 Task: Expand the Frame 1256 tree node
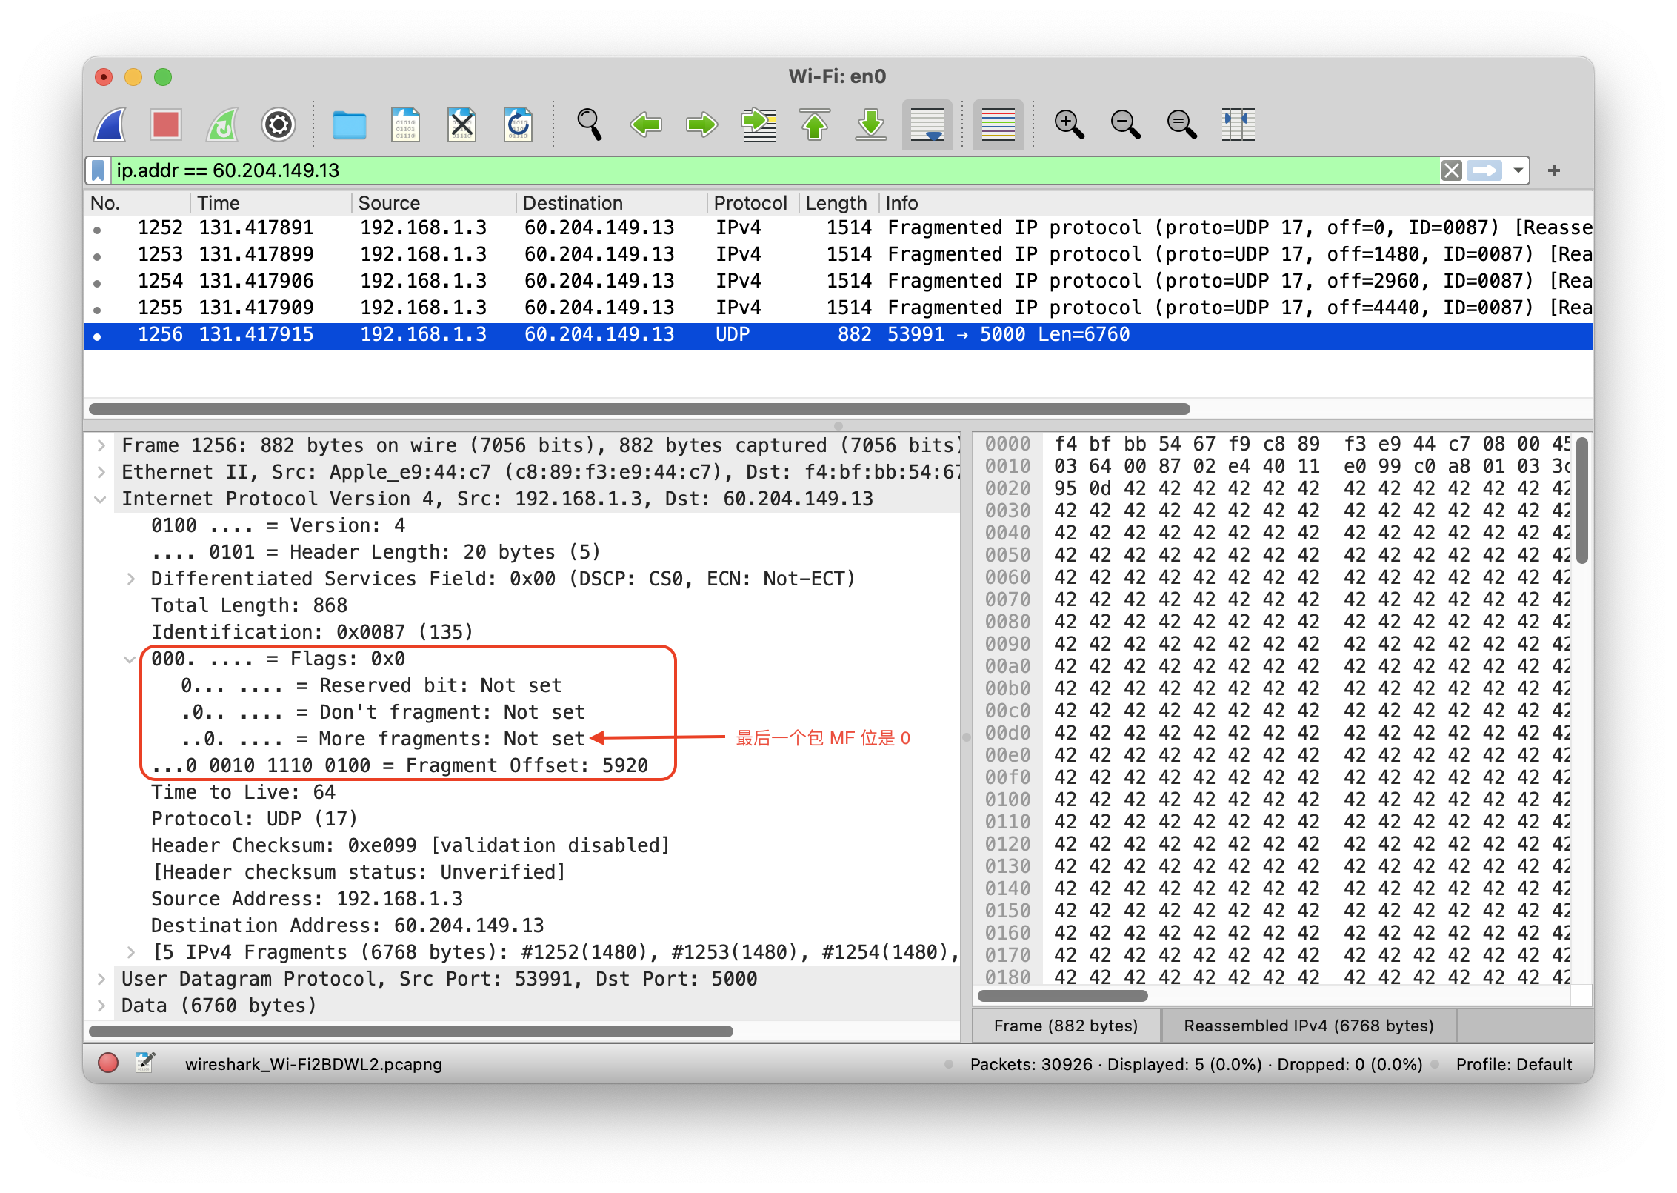click(x=101, y=445)
